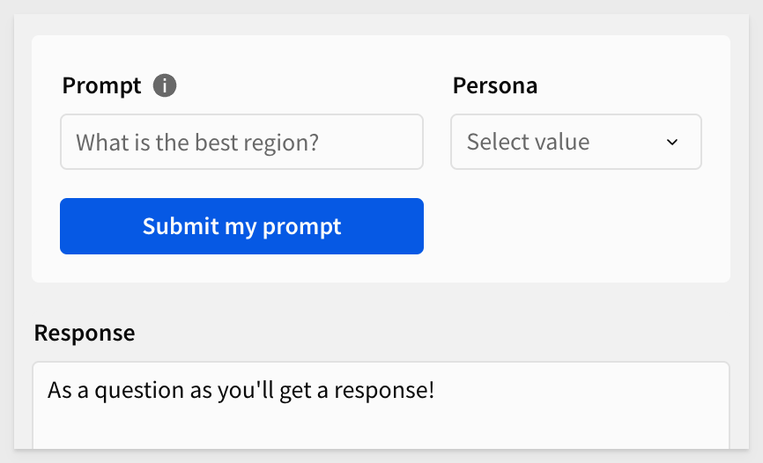Open the Persona dropdown
763x463 pixels.
click(x=576, y=142)
